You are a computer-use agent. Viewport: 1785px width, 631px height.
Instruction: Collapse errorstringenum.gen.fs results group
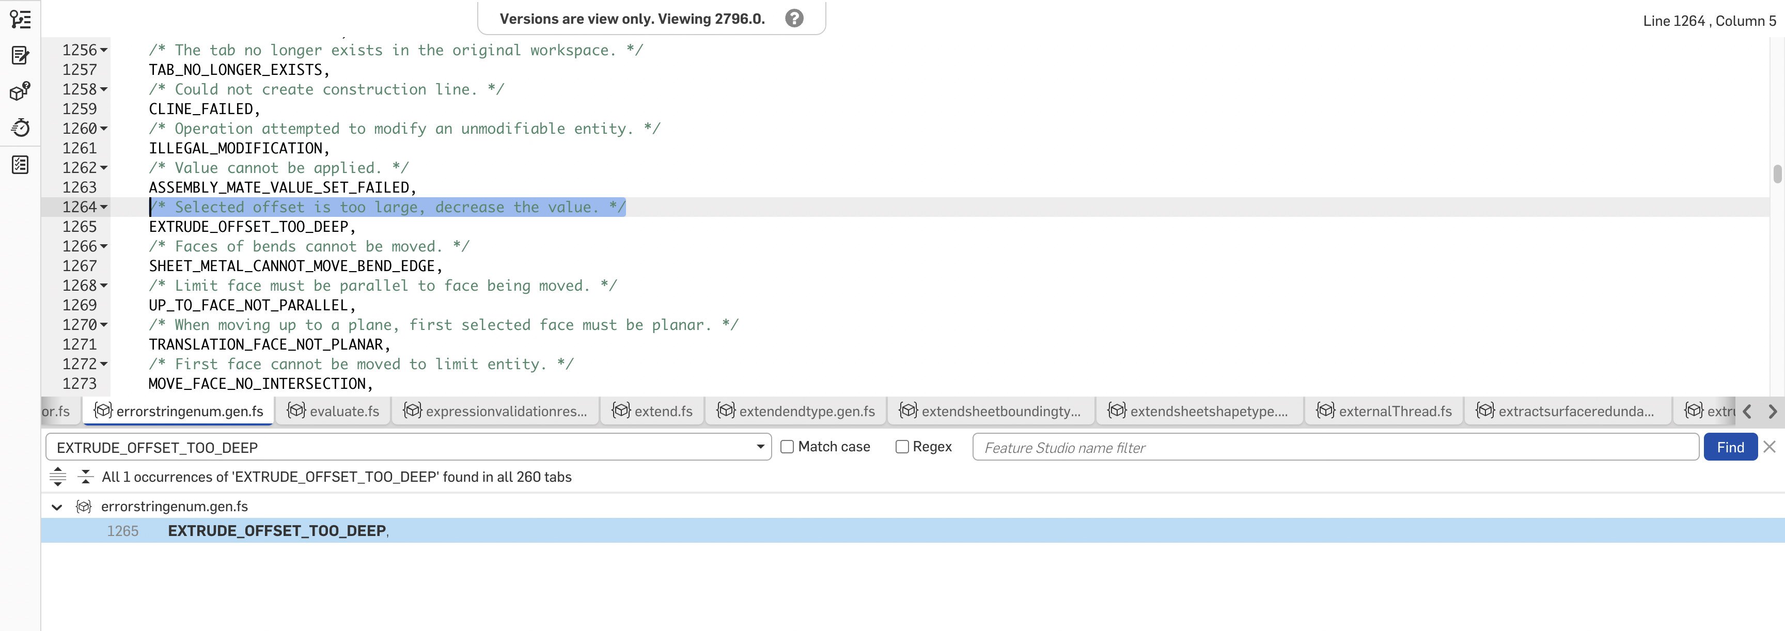coord(57,507)
